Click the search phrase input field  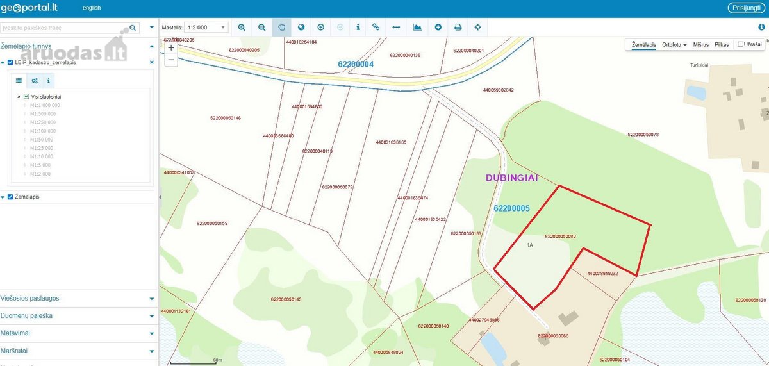coord(64,28)
